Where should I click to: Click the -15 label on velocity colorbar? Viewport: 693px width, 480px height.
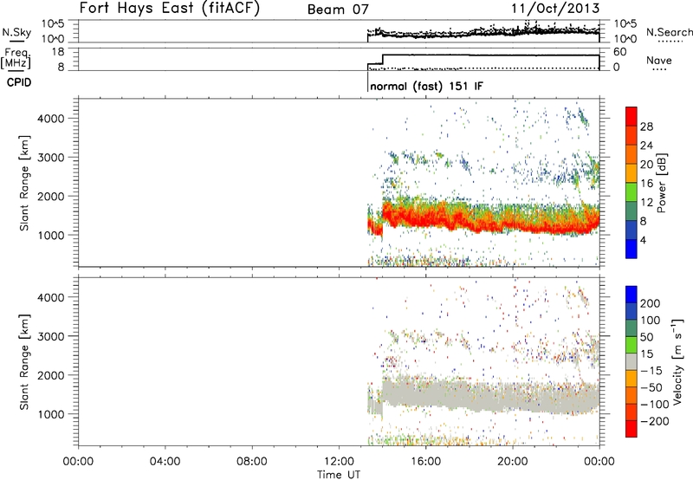coord(651,371)
